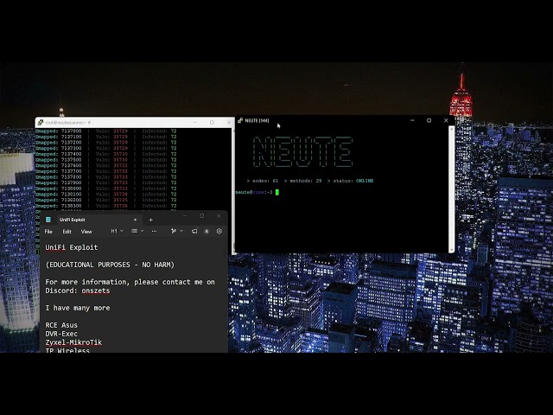Click 'status: ONLINE' text in NEUTE terminal
The image size is (553, 415).
pyautogui.click(x=353, y=181)
